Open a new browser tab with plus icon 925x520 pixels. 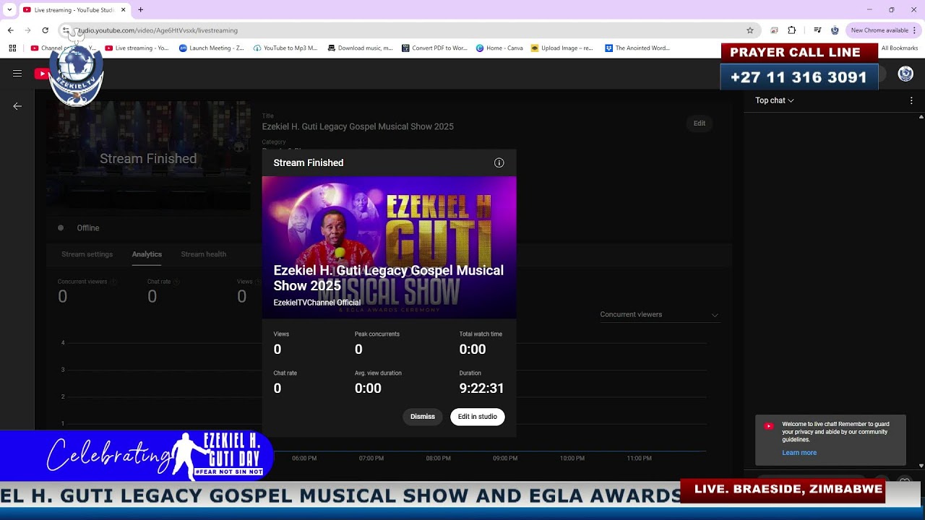(x=140, y=10)
